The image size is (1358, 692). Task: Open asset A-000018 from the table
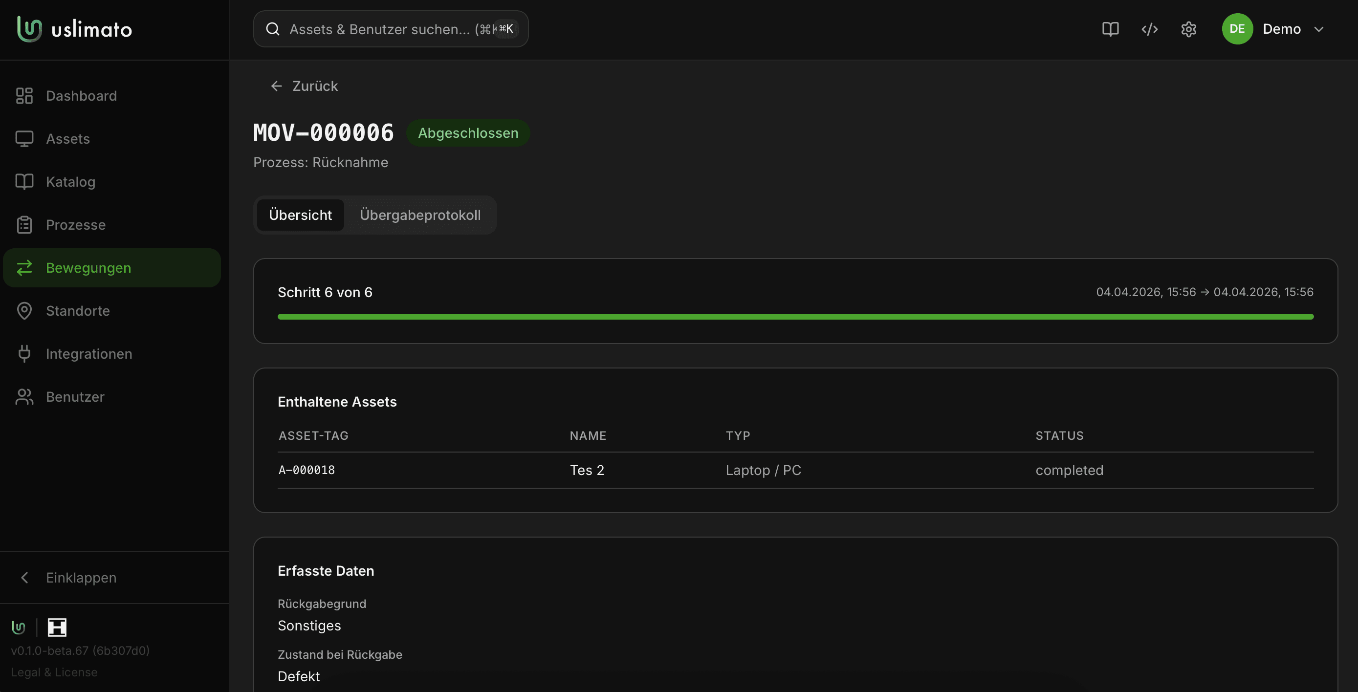pyautogui.click(x=307, y=470)
